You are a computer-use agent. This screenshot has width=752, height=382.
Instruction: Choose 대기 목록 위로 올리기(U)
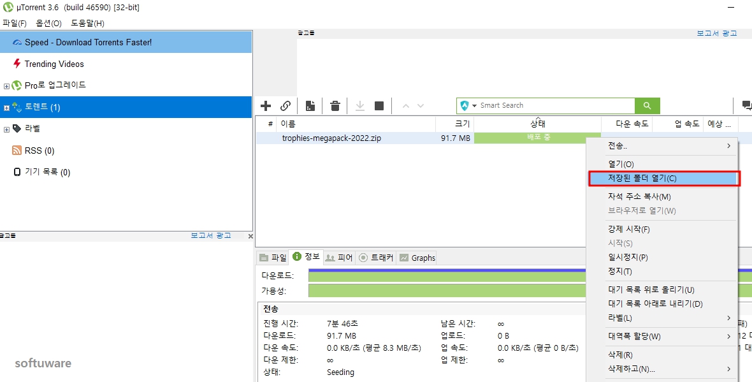[662, 290]
